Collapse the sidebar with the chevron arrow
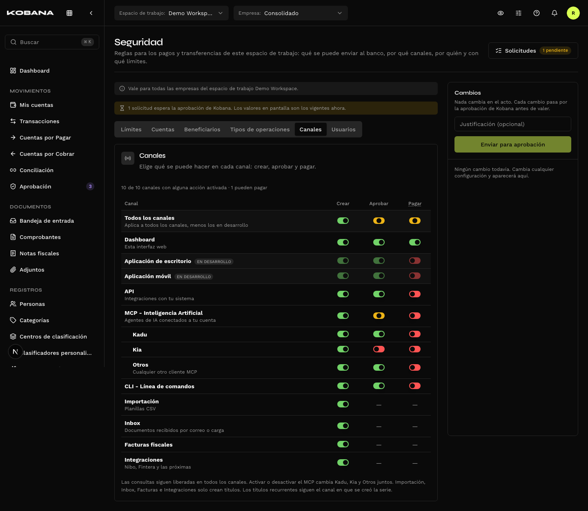This screenshot has height=511, width=588. pos(91,13)
